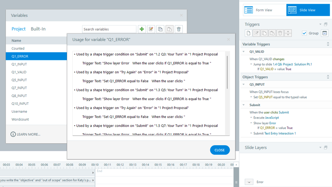Select the Q1_INPUT variable row

37,64
